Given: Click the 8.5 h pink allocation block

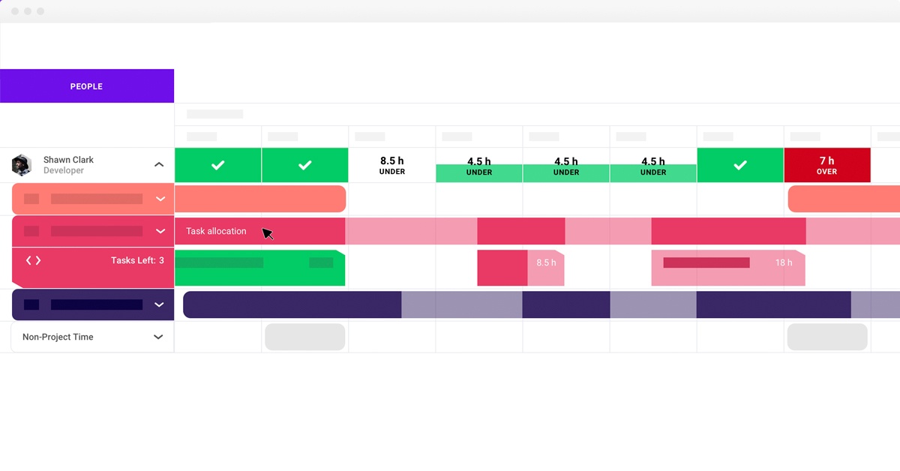Looking at the screenshot, I should click(x=521, y=267).
